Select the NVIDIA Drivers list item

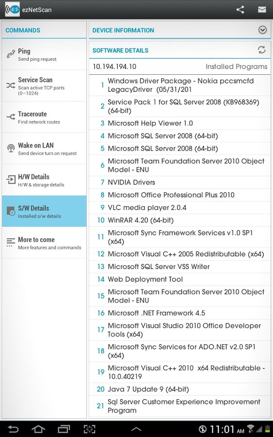click(180, 182)
